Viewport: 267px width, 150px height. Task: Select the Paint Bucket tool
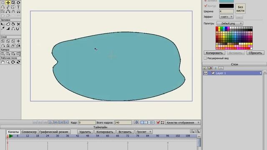click(13, 24)
